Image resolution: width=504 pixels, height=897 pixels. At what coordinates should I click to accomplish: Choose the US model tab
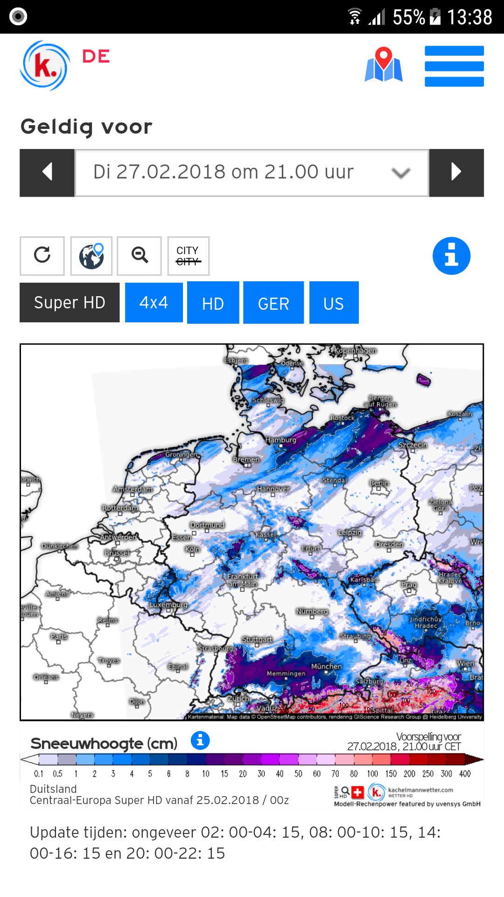(334, 303)
